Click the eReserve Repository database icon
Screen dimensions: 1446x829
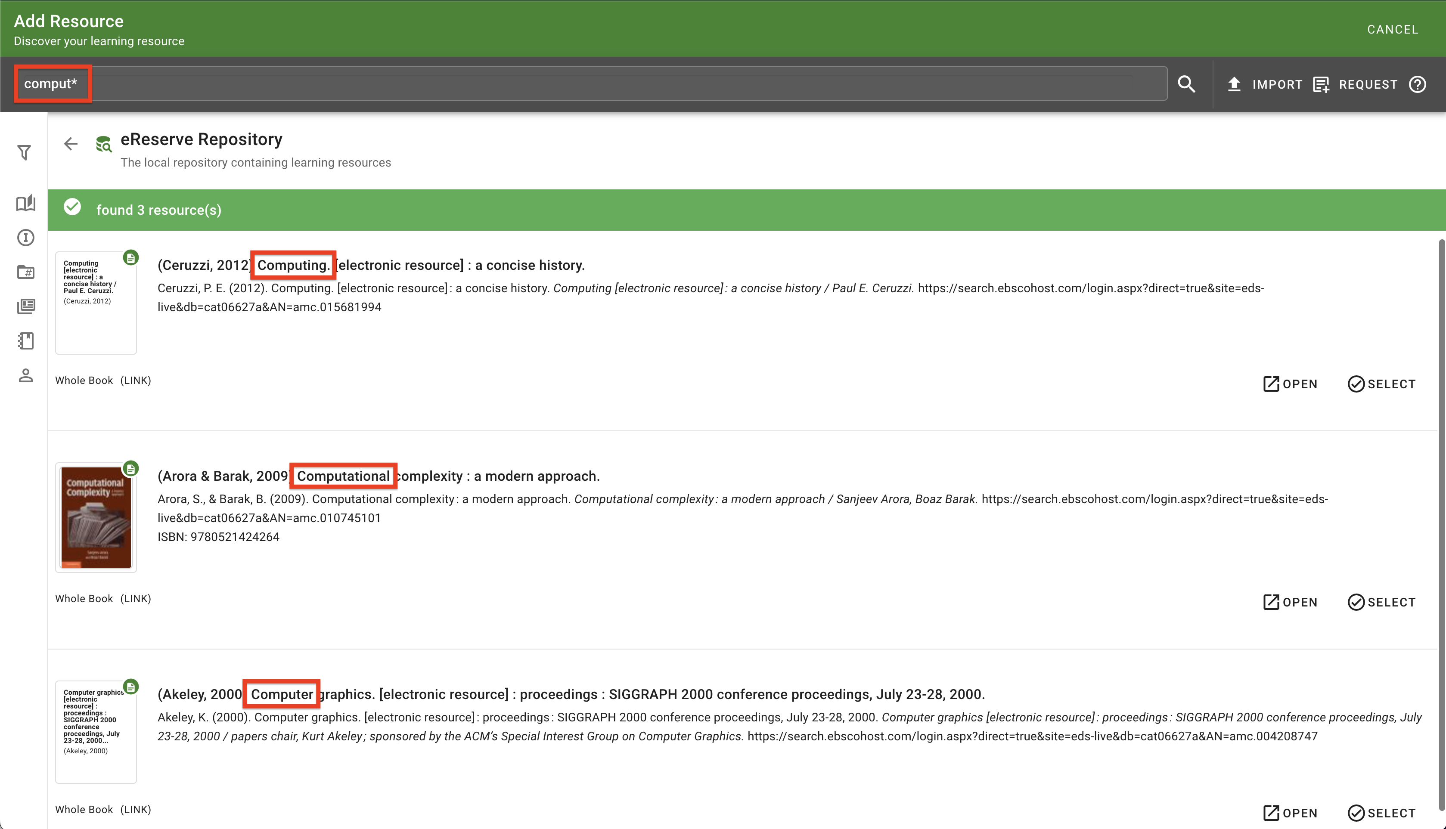click(104, 144)
